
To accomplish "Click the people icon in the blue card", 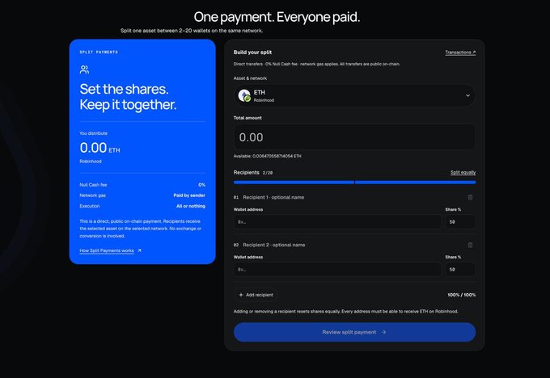I will point(84,69).
